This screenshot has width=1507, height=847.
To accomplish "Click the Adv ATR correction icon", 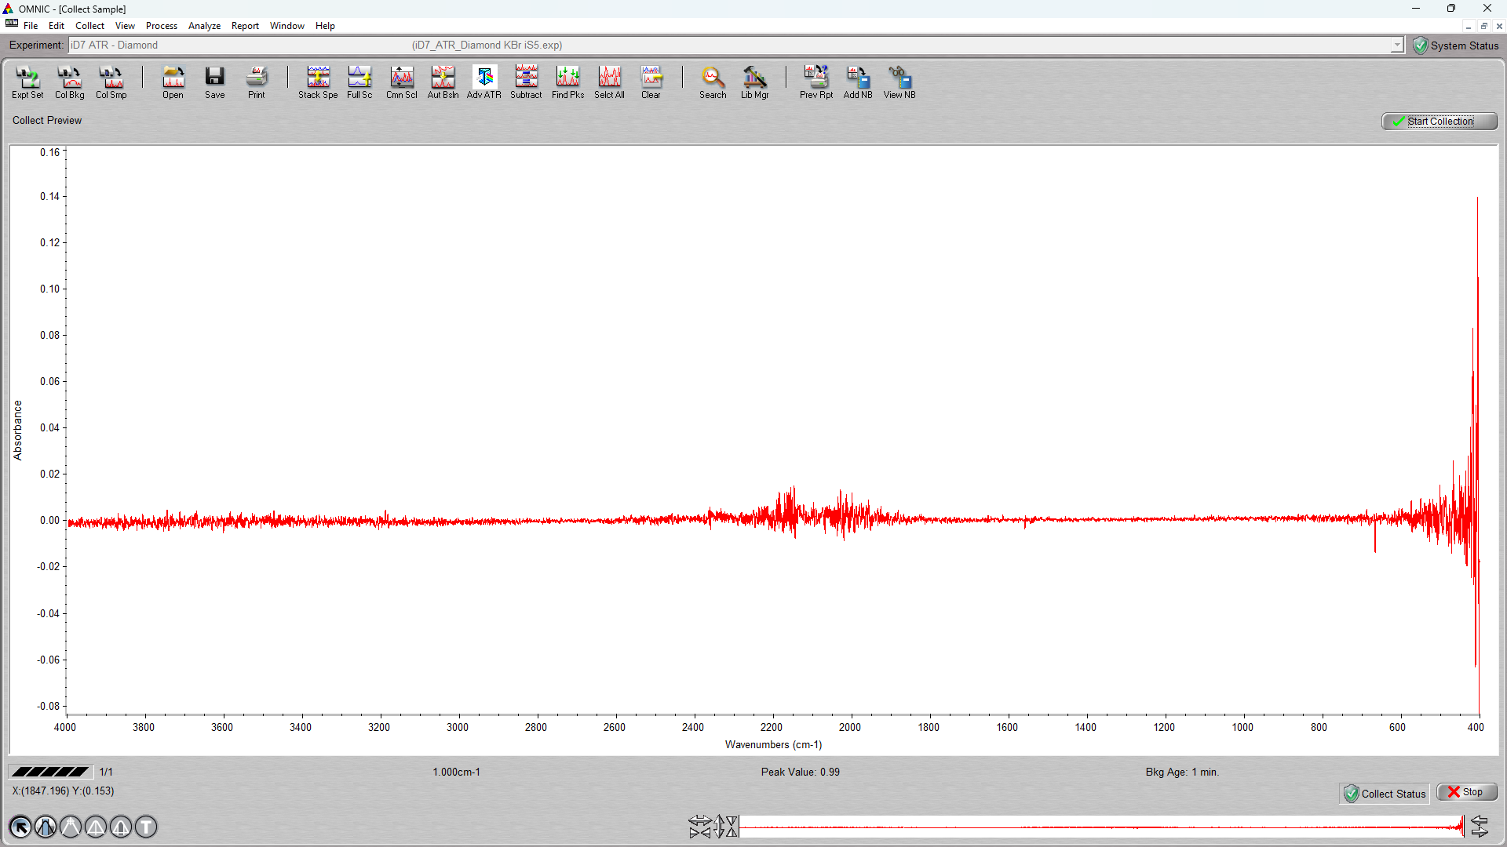I will (x=484, y=82).
